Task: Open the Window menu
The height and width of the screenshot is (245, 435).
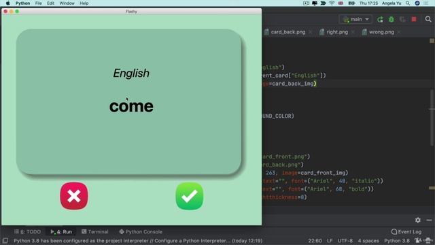Action: coord(67,3)
